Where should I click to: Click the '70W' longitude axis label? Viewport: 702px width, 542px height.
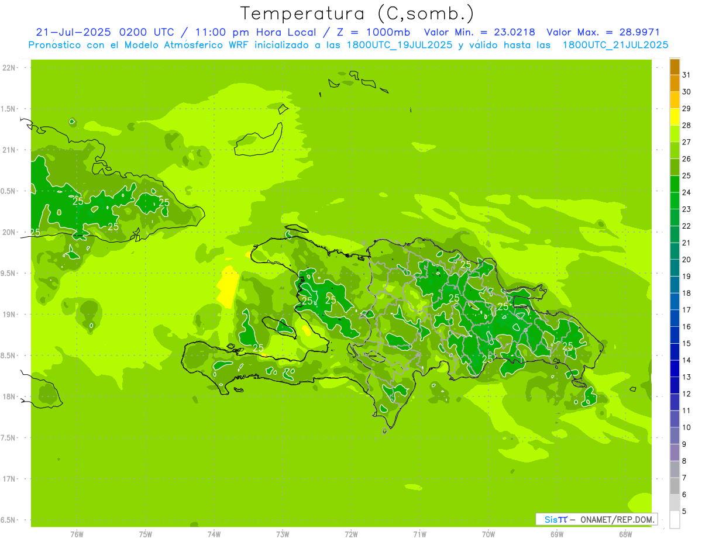pos(488,534)
